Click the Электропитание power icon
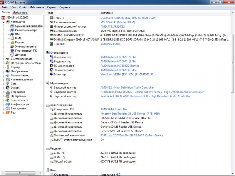Viewport: 235px width, 176px height. (x=12, y=46)
